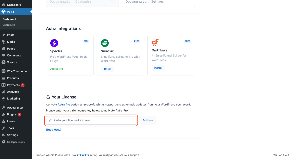Click the orange CartFlows logo
This screenshot has width=293, height=159.
155,42
